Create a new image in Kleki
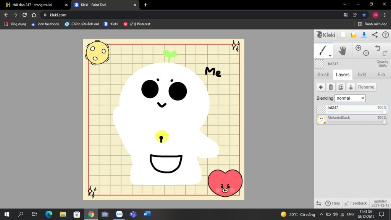This screenshot has height=220, width=391. [x=343, y=35]
